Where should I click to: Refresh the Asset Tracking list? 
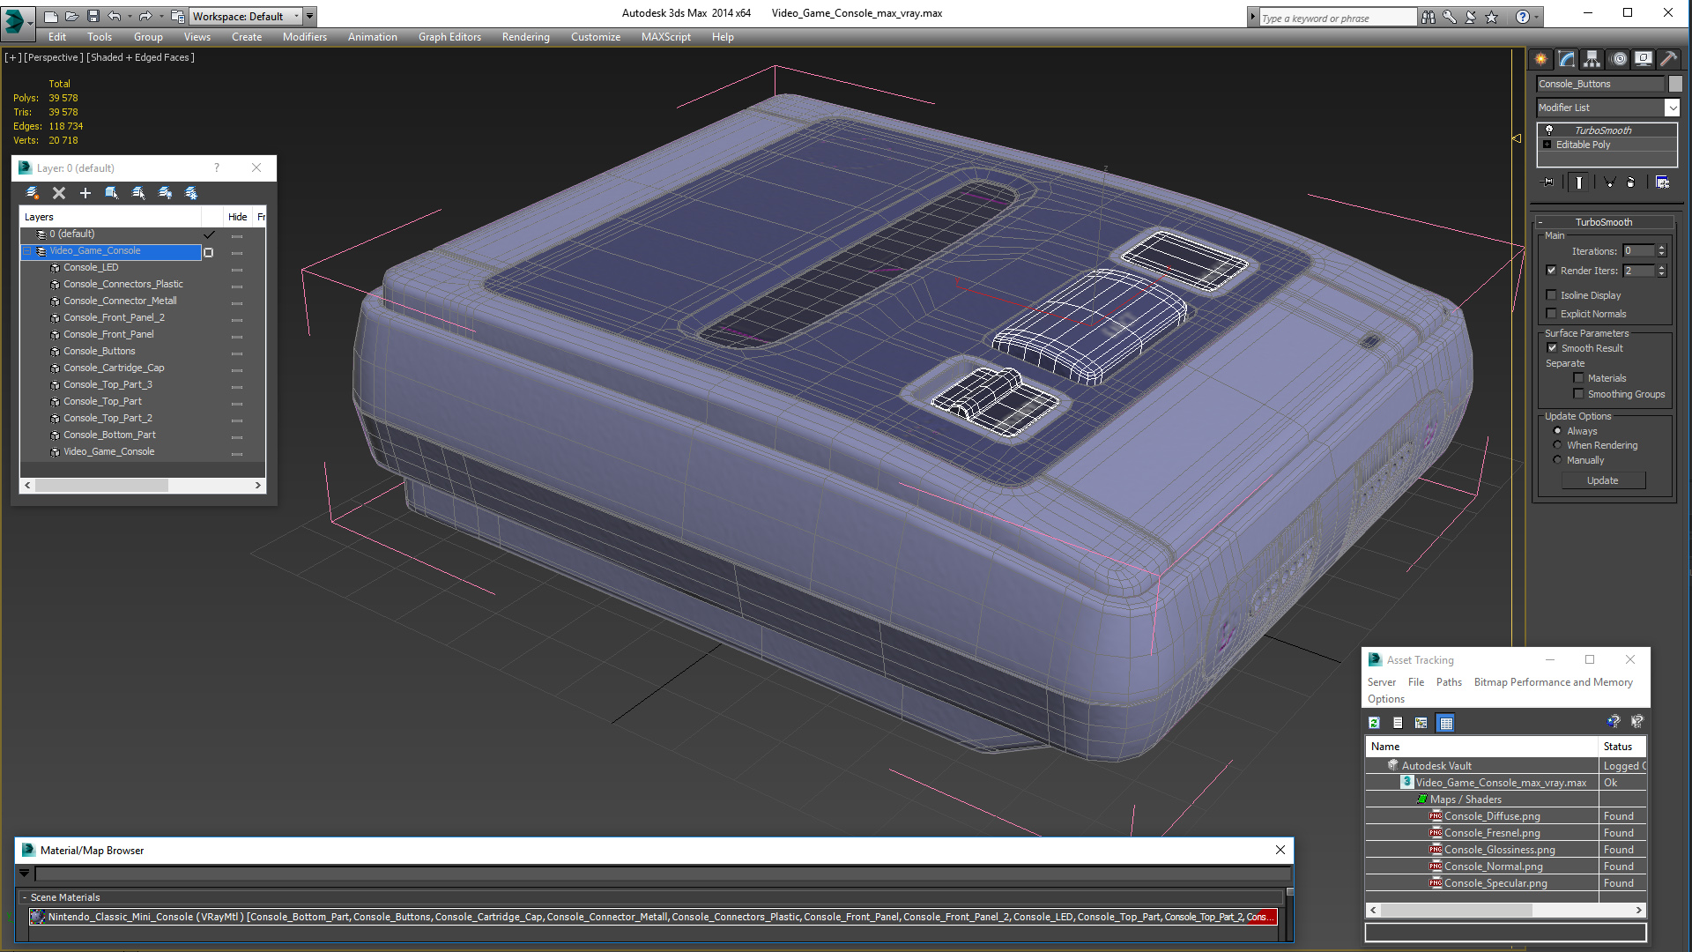point(1374,723)
